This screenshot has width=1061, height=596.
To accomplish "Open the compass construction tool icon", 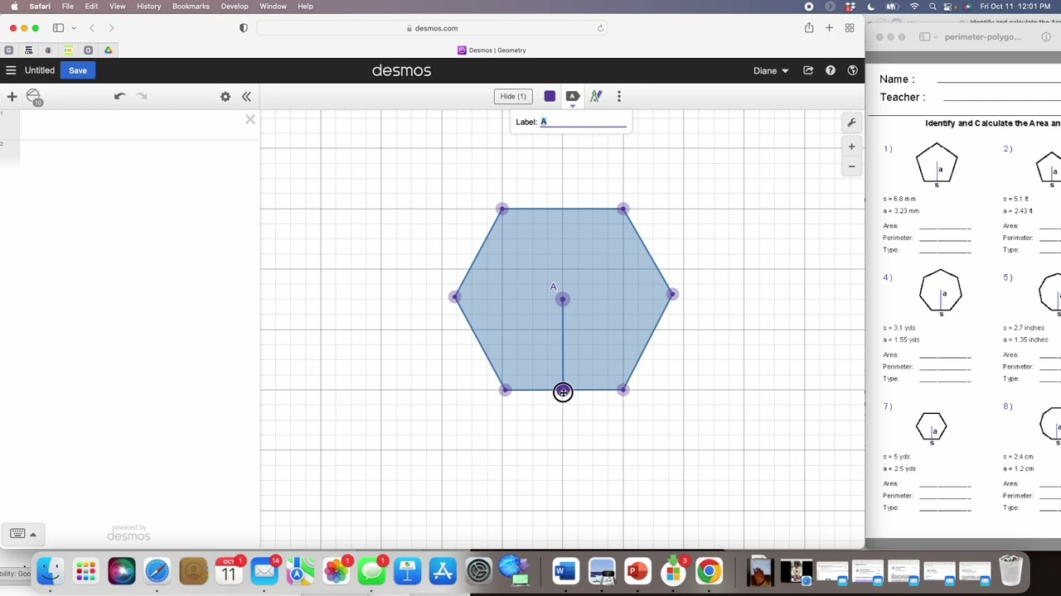I will (595, 96).
